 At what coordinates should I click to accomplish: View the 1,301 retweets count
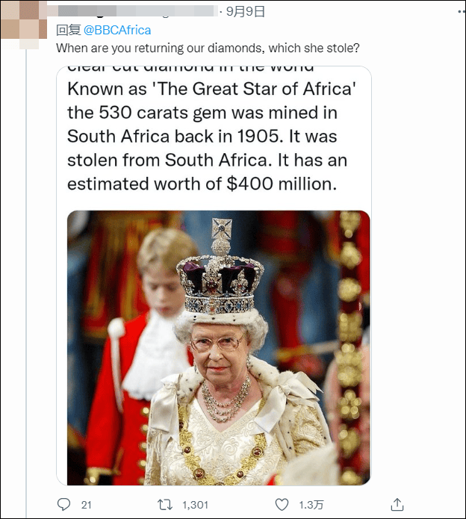pyautogui.click(x=195, y=505)
